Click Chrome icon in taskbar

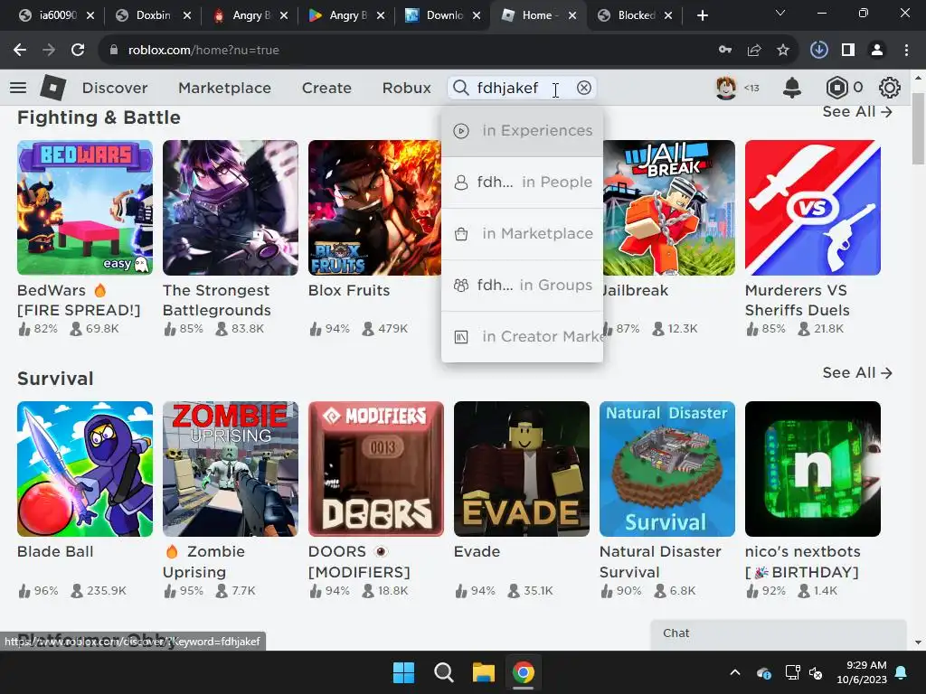pyautogui.click(x=524, y=672)
